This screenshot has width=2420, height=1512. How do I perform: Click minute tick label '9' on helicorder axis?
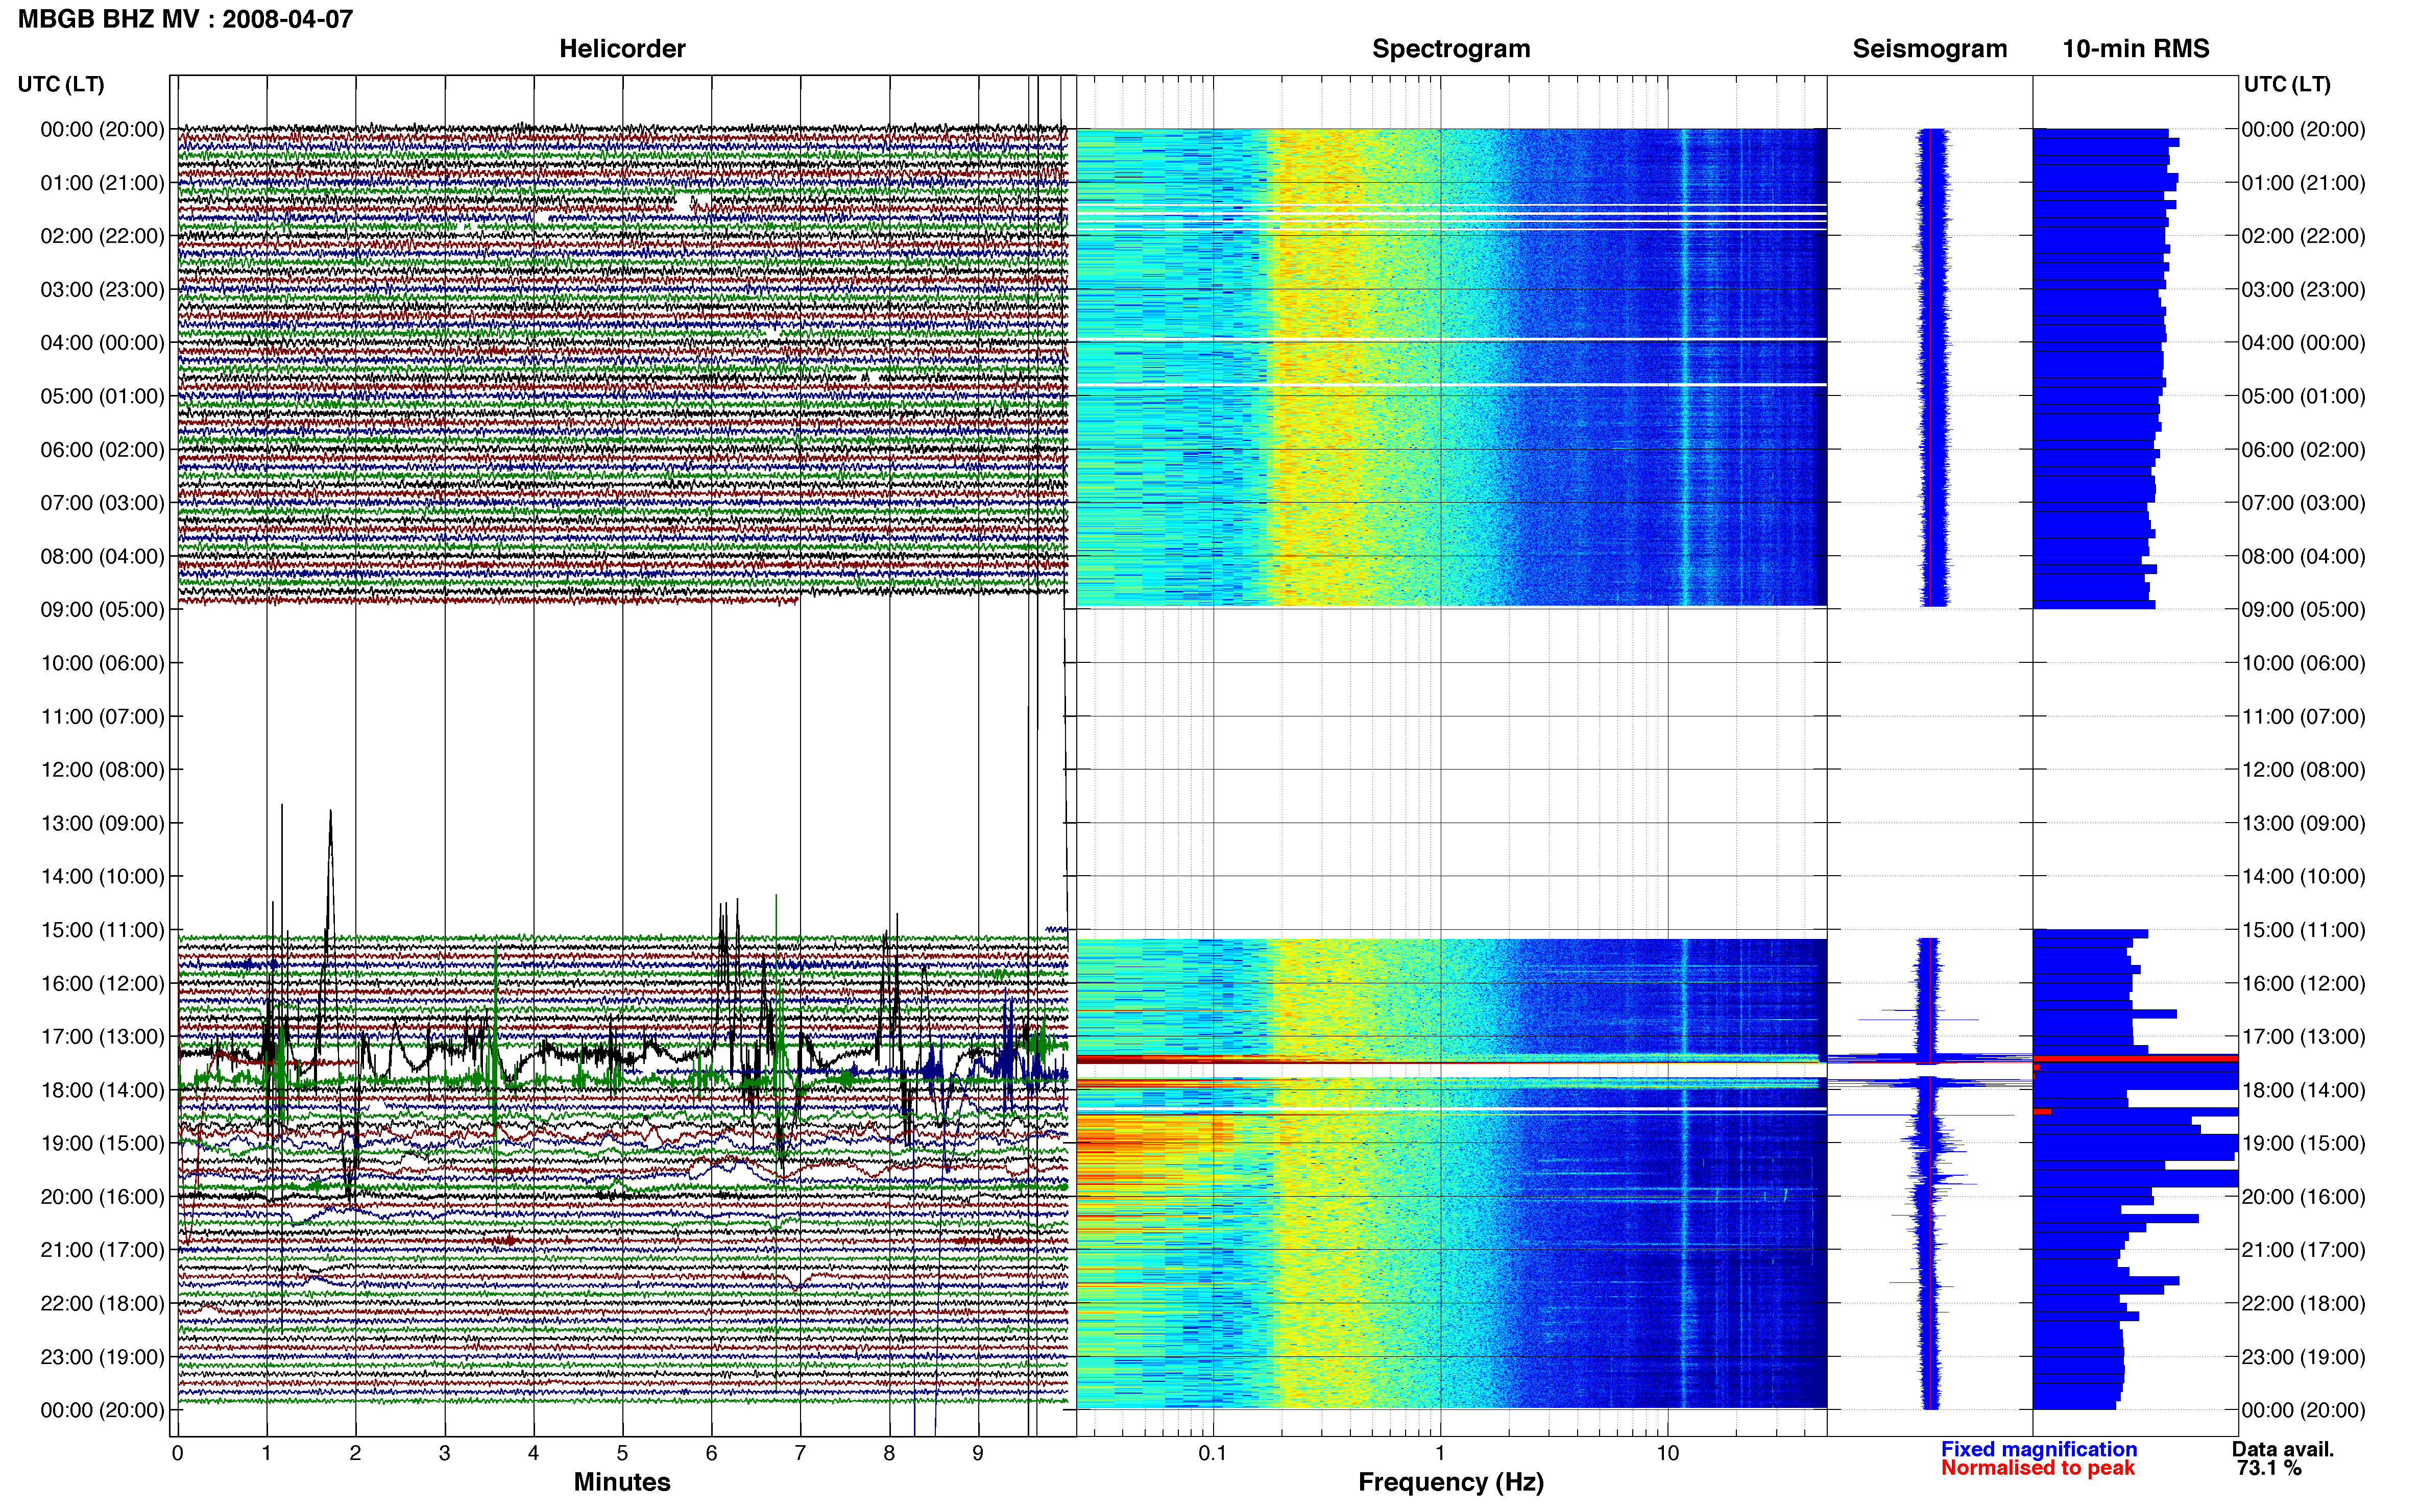click(977, 1453)
